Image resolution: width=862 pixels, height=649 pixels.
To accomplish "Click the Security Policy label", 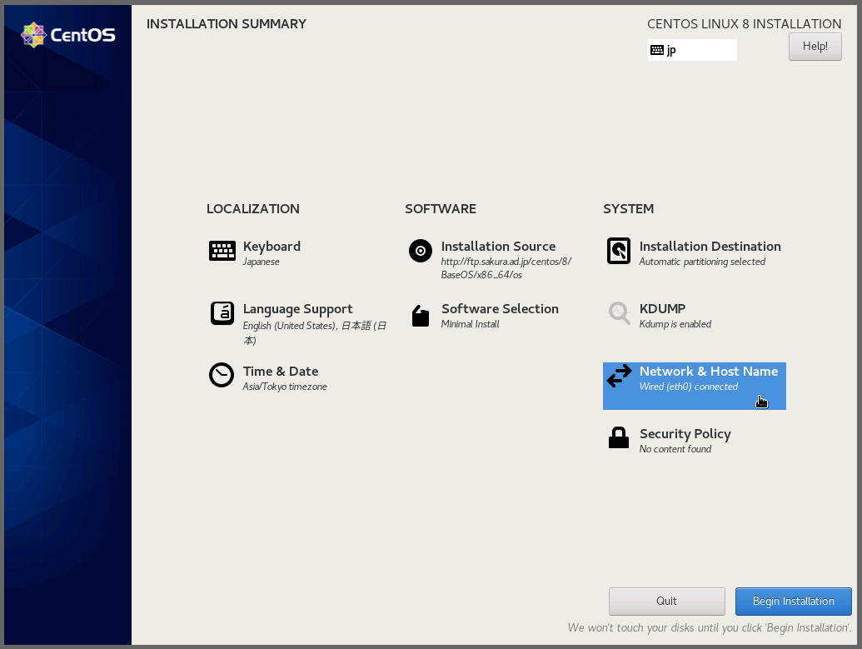I will (685, 434).
